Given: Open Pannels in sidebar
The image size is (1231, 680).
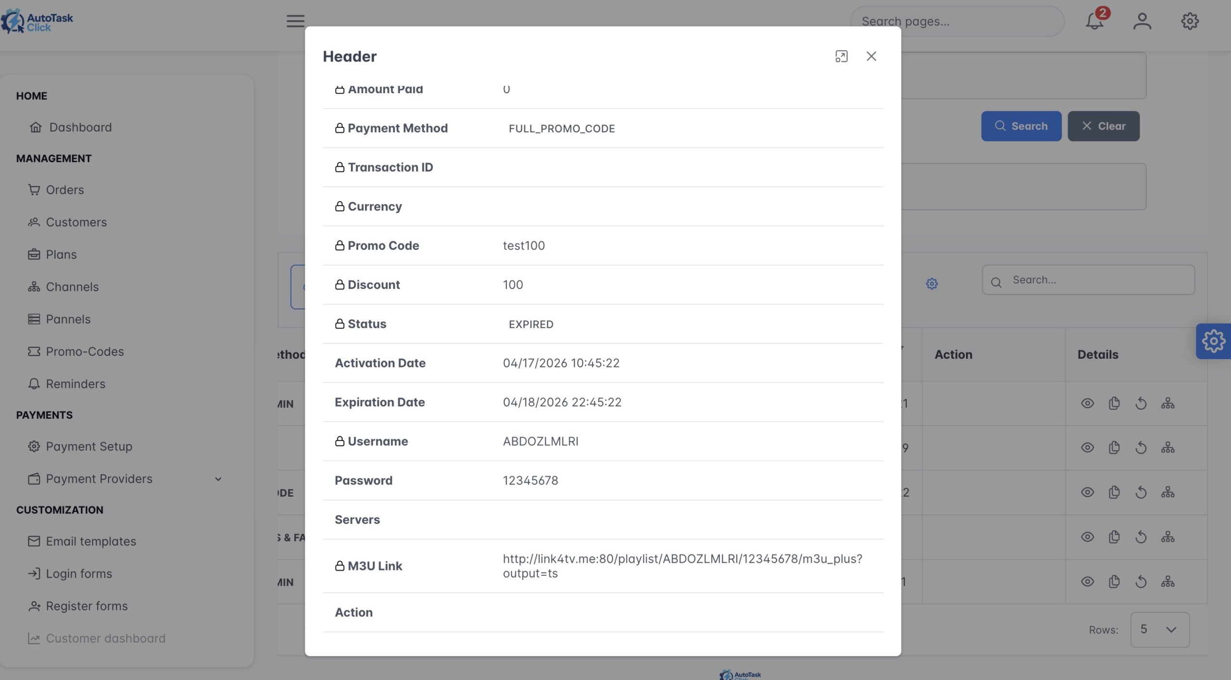Looking at the screenshot, I should click(x=59, y=319).
